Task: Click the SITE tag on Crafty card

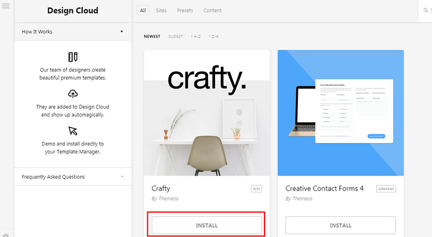Action: [x=256, y=189]
